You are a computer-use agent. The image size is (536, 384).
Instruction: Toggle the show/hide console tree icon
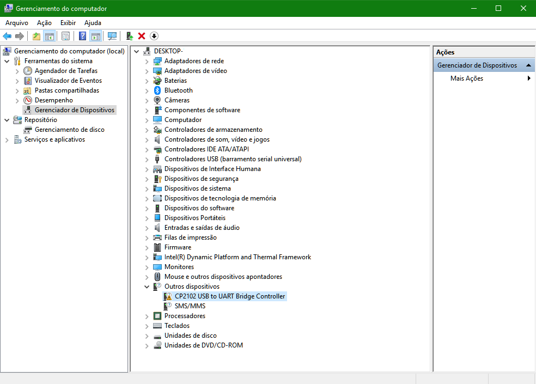(50, 36)
